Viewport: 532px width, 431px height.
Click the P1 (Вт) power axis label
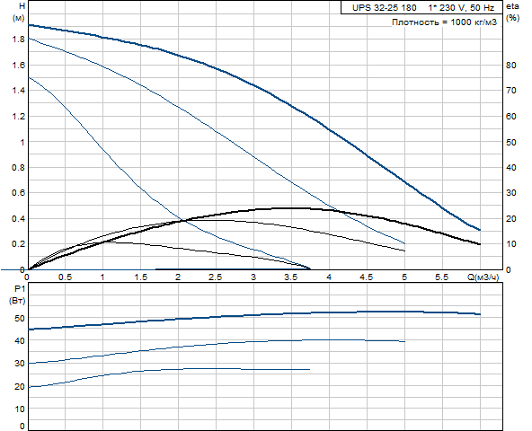19,295
